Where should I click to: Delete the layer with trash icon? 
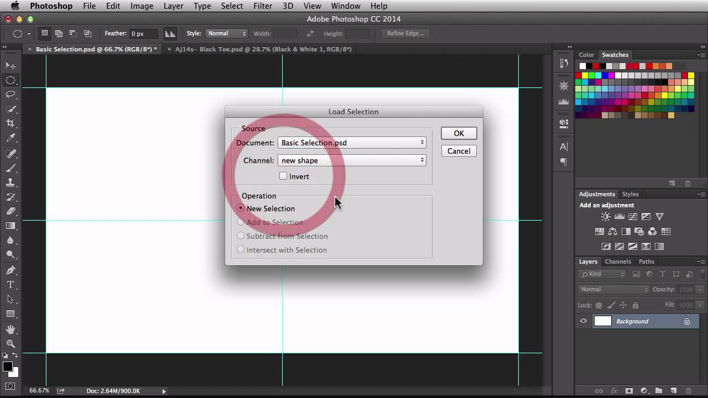(688, 391)
